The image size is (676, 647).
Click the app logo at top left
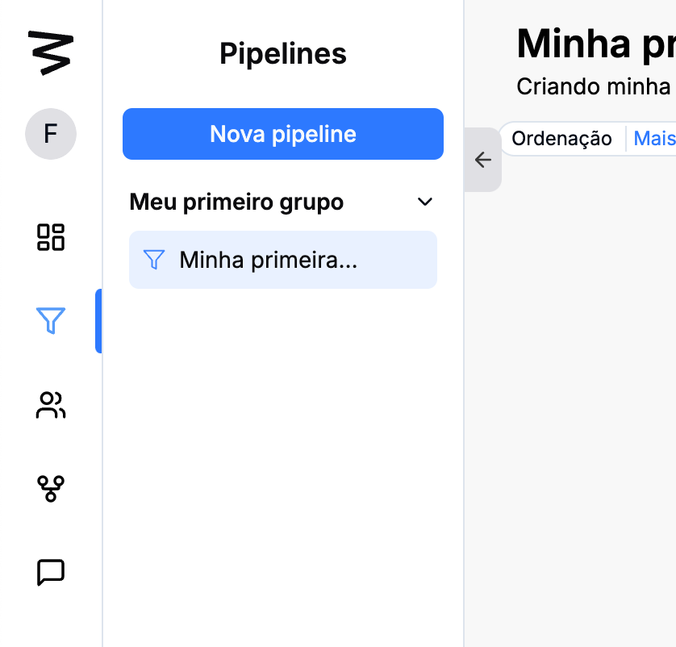coord(50,53)
